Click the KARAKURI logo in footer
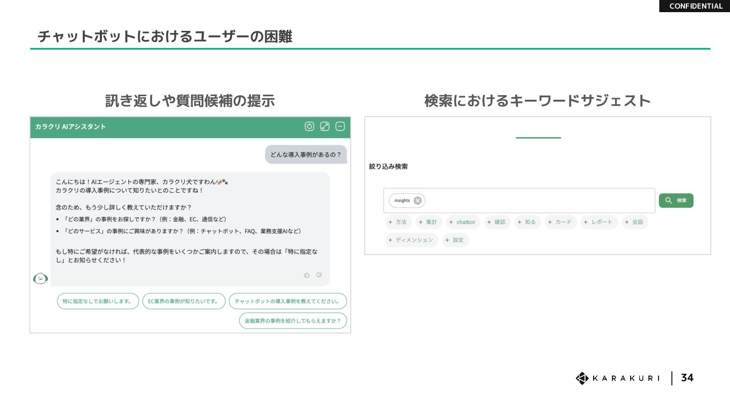This screenshot has width=730, height=410. (x=617, y=378)
